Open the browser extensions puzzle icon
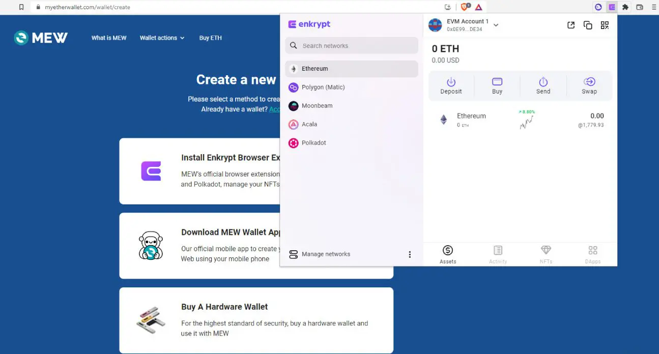 [x=625, y=7]
